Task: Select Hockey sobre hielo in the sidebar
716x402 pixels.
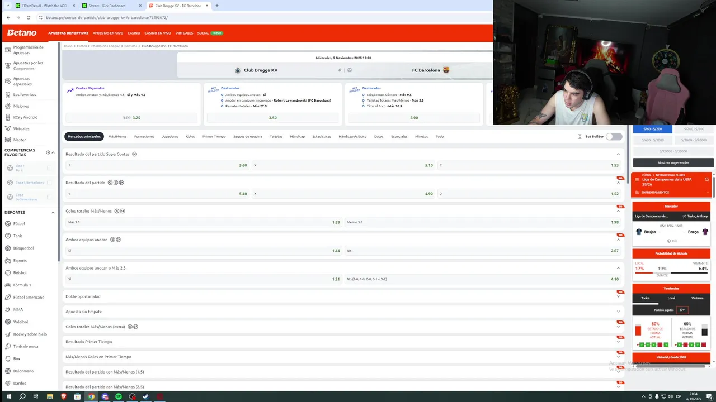Action: coord(30,334)
